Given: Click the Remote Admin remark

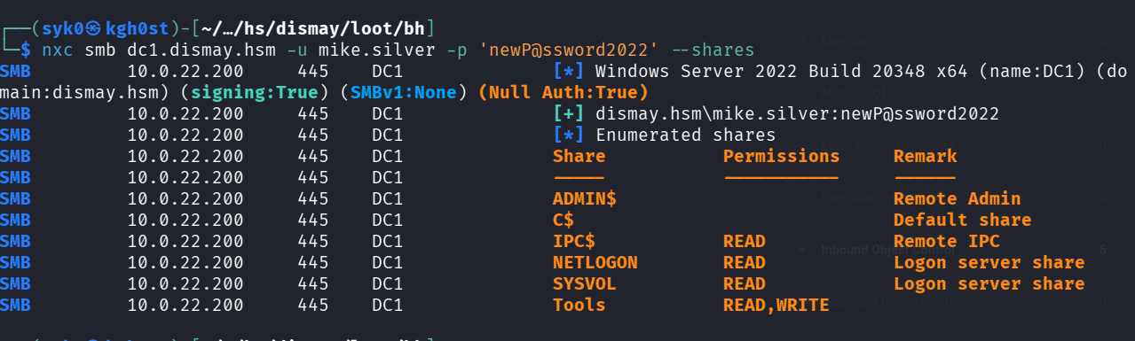Looking at the screenshot, I should (958, 199).
